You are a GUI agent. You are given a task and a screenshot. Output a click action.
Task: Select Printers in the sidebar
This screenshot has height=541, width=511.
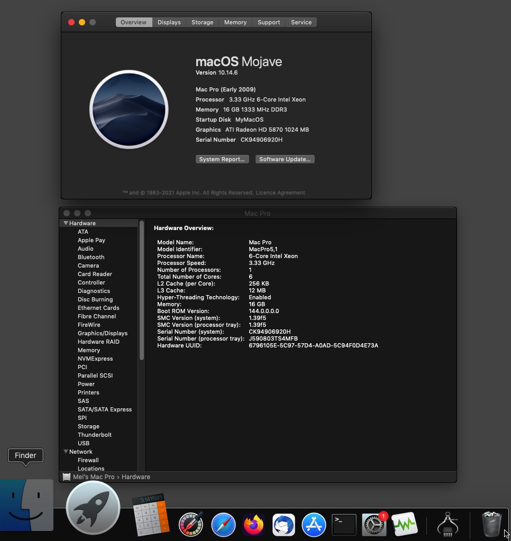[x=88, y=392]
